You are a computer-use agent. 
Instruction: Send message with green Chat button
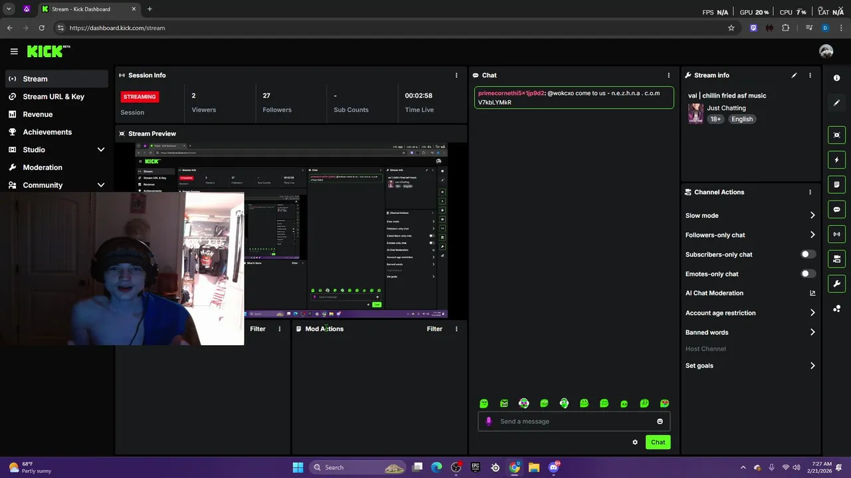(x=658, y=442)
